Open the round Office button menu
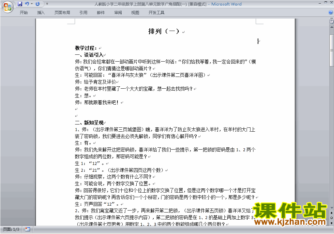Image resolution: width=334 pixels, height=234 pixels. point(8,7)
